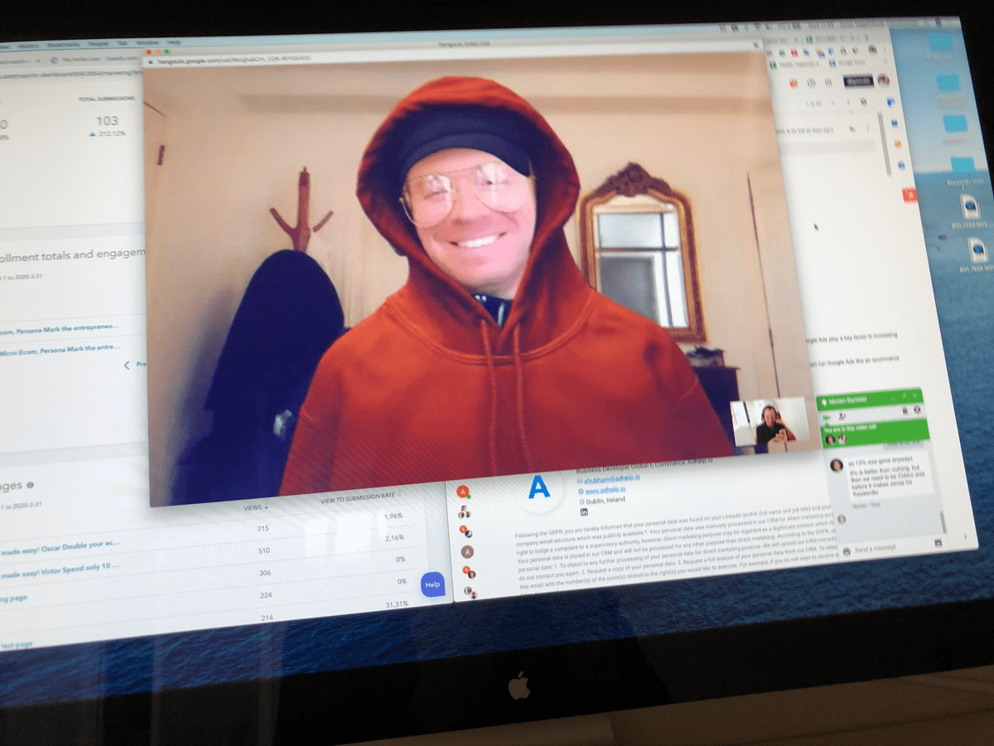Click the 224 views value in the table
Screen dimensions: 994x746
pos(268,595)
